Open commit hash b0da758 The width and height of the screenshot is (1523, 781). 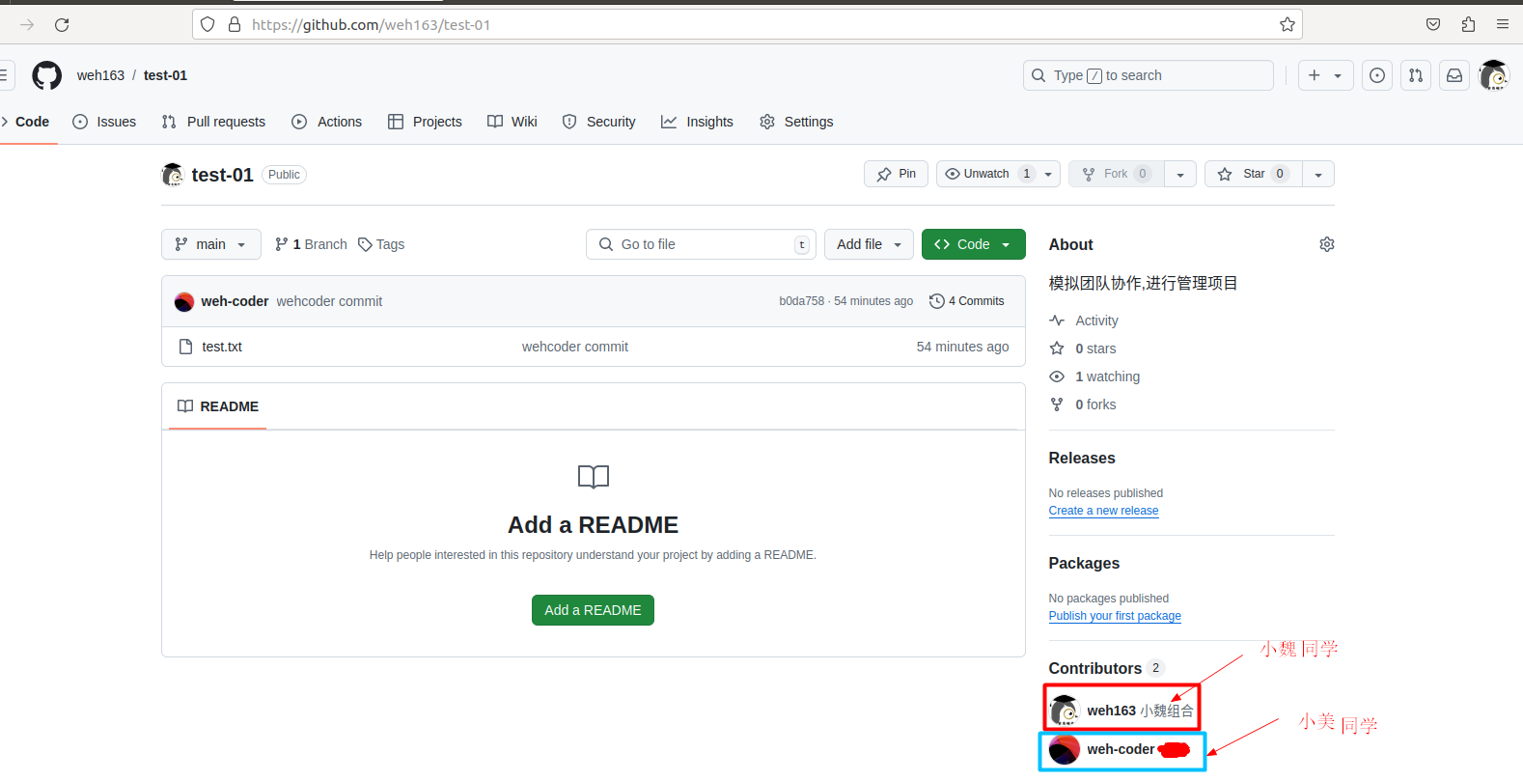click(802, 301)
